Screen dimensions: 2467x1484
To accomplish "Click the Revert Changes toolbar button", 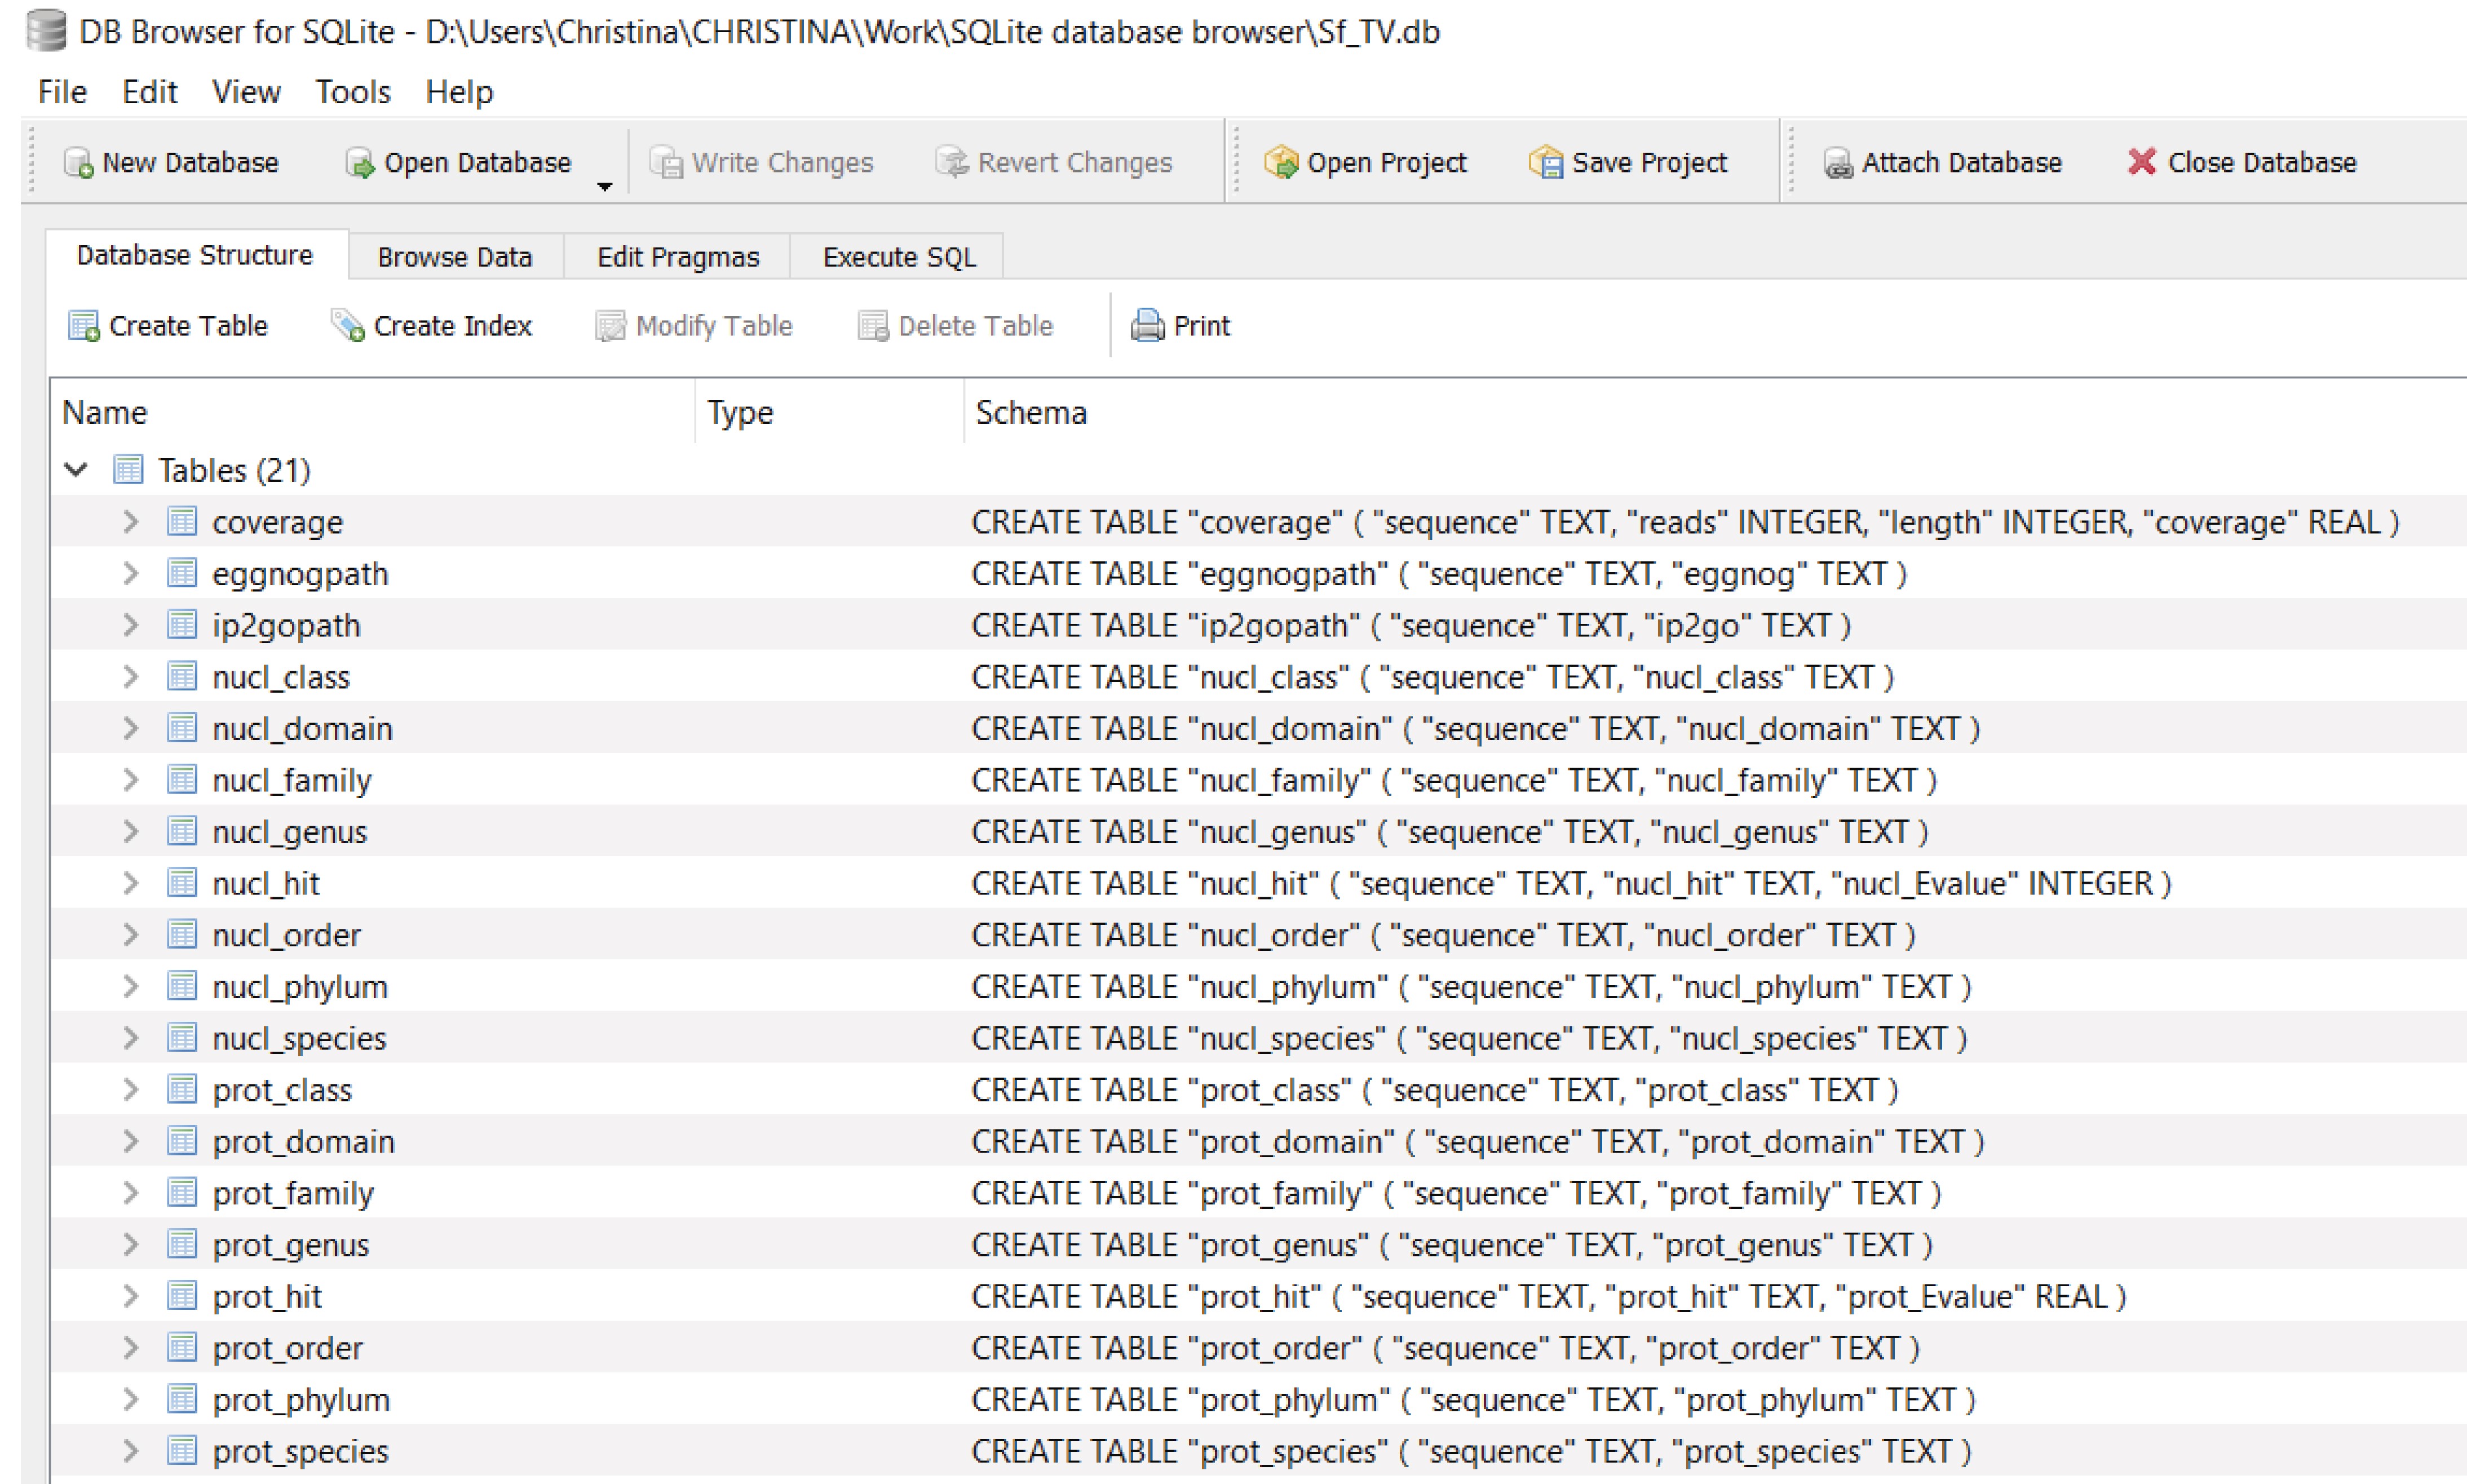I will [1053, 162].
